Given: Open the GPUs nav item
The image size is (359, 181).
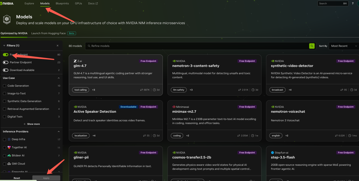Looking at the screenshot, I should pyautogui.click(x=78, y=3).
